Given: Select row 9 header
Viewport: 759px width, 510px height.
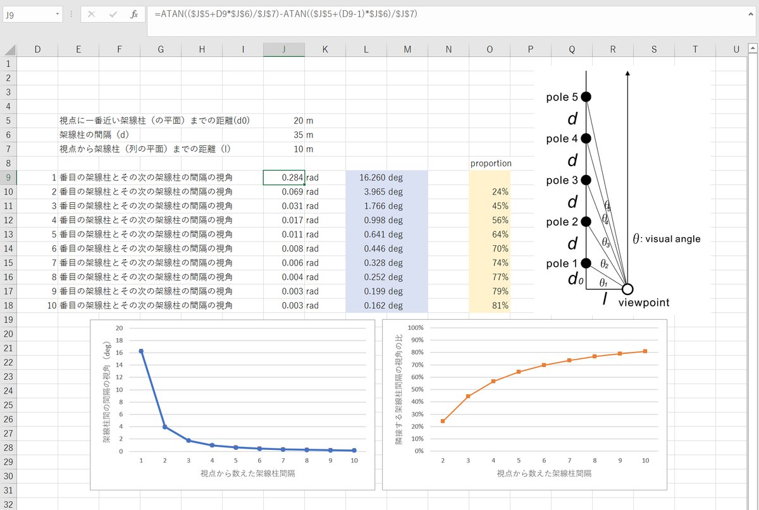Looking at the screenshot, I should click(x=8, y=178).
